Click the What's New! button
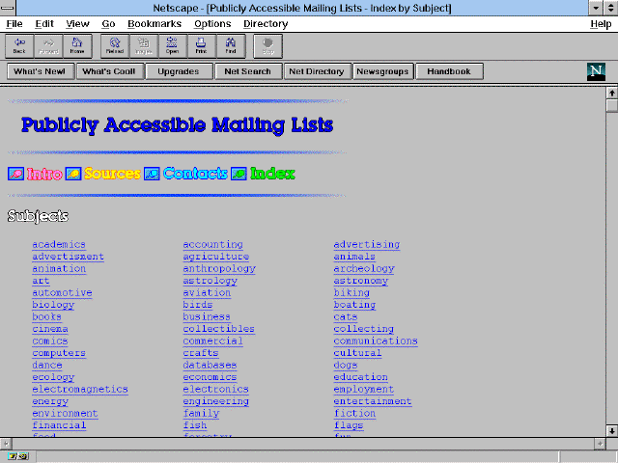Screen dimensions: 618x463 point(41,71)
